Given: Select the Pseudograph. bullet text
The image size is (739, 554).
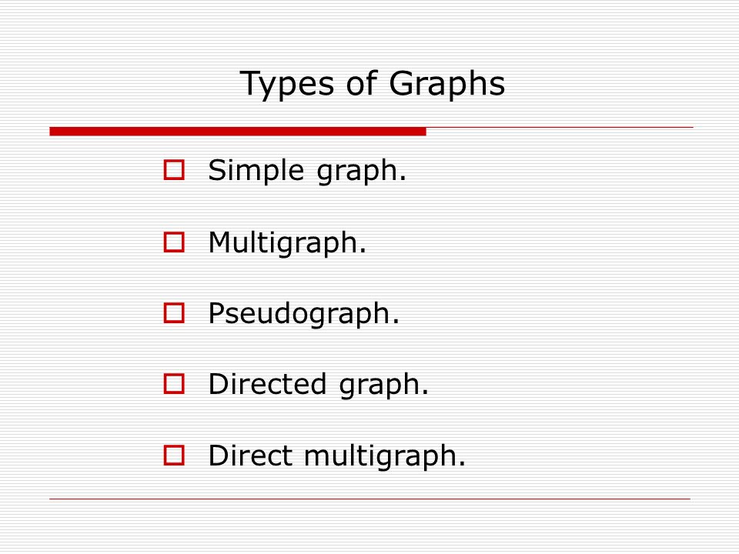Looking at the screenshot, I should pyautogui.click(x=303, y=314).
